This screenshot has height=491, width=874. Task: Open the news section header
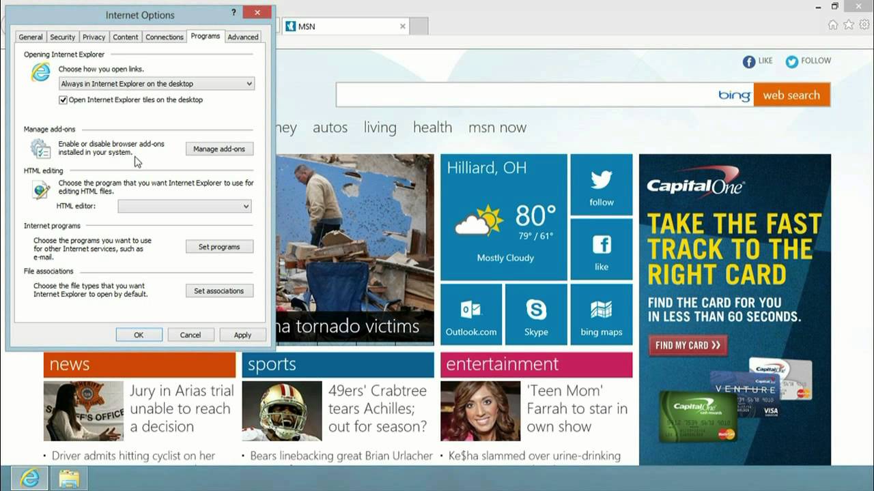tap(139, 365)
